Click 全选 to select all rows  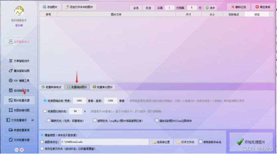pyautogui.click(x=136, y=8)
